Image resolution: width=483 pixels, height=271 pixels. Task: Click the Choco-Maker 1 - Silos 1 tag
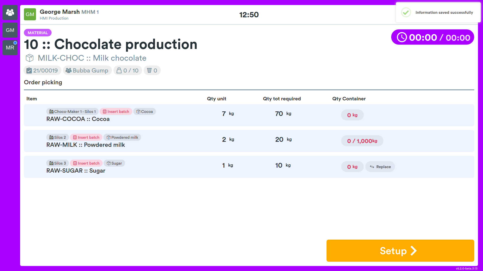tap(72, 112)
